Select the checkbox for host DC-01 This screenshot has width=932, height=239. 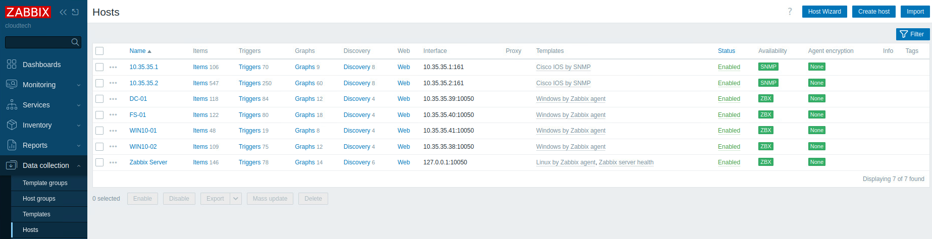99,99
